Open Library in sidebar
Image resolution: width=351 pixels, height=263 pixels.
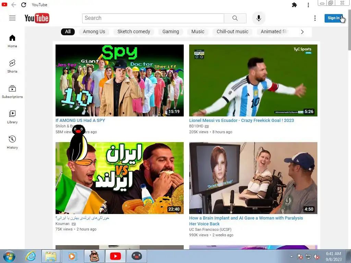point(12,117)
